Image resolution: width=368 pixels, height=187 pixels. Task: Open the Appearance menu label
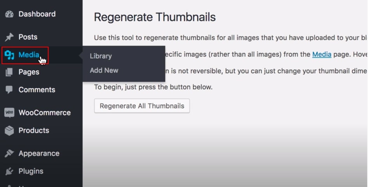[39, 154]
